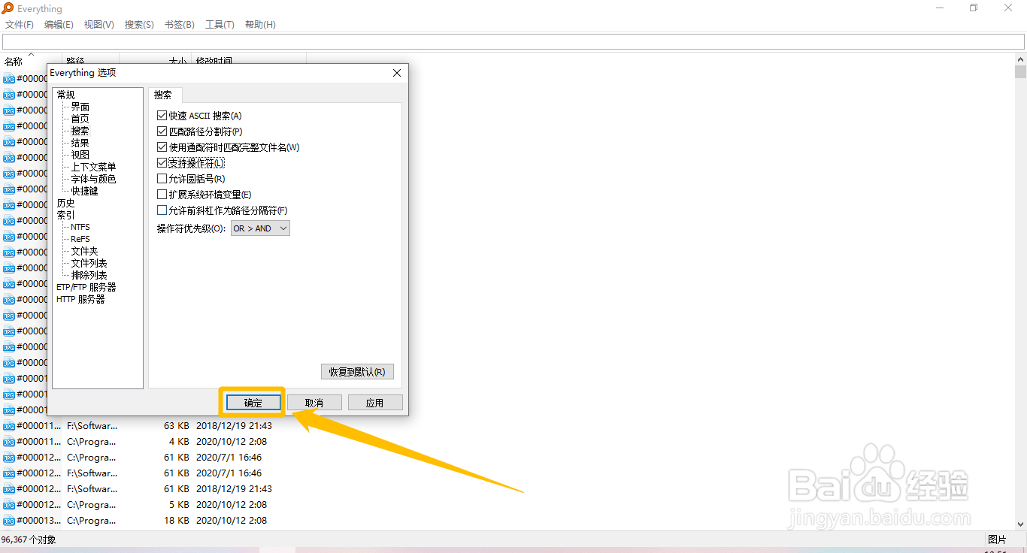Image resolution: width=1027 pixels, height=553 pixels.
Task: Toggle 快速 ASCII 搜索(A) checkbox
Action: pyautogui.click(x=162, y=116)
